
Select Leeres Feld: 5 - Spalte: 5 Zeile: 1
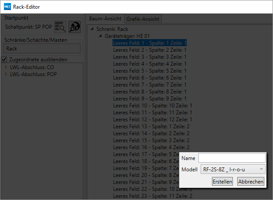150,71
